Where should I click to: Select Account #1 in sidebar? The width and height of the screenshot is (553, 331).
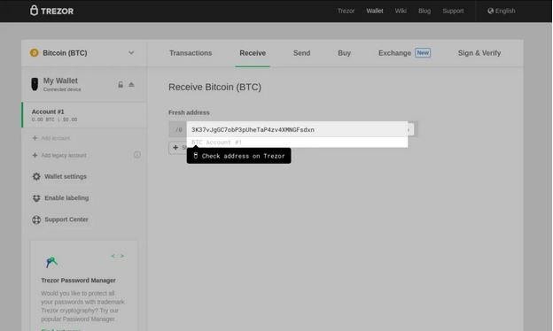pos(84,115)
